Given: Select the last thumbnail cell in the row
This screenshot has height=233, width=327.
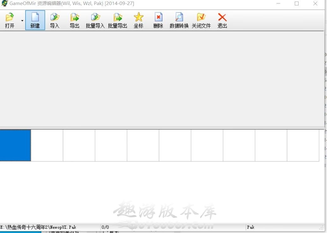Looking at the screenshot, I should click(303, 145).
